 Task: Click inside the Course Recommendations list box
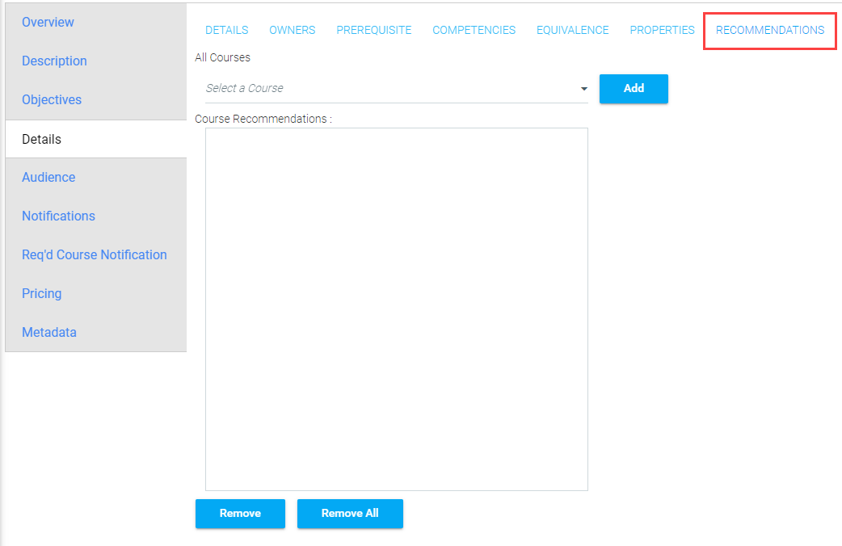pos(396,309)
